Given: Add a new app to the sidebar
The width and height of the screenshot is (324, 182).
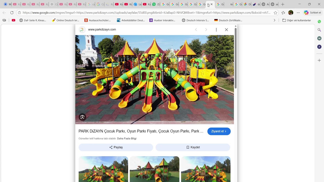Looking at the screenshot, I should [319, 60].
